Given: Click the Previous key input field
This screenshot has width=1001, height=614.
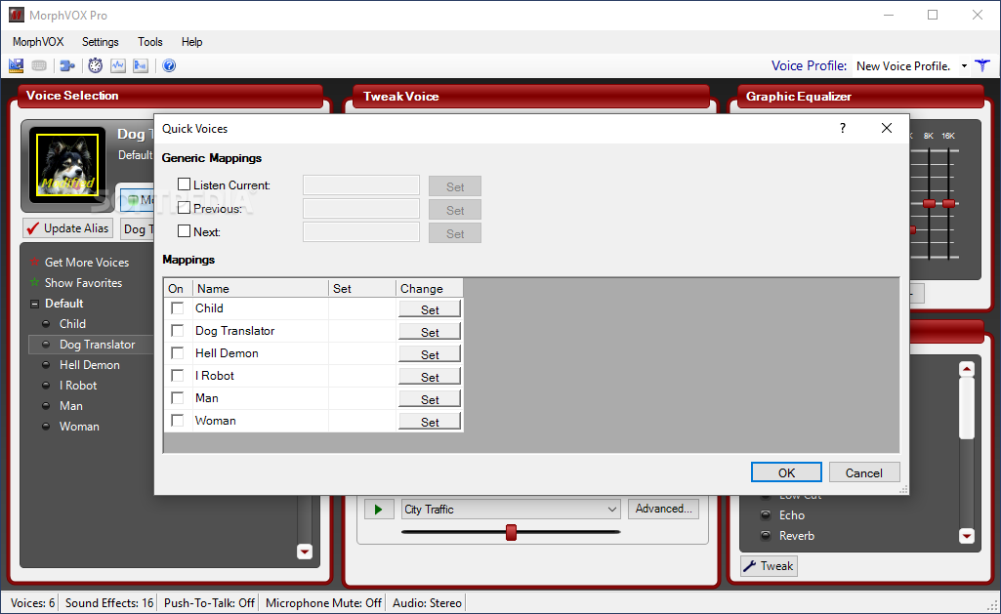Looking at the screenshot, I should coord(361,208).
